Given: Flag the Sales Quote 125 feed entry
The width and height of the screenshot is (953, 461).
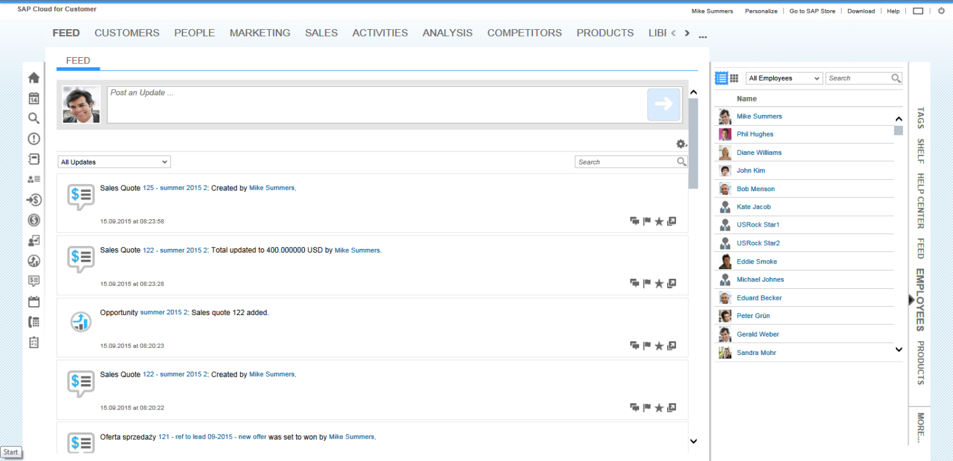Looking at the screenshot, I should point(647,221).
